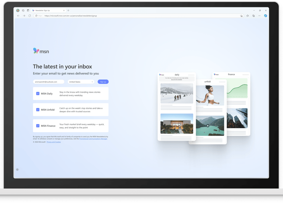Screen dimensions: 283x203
Task: Open a new tab with plus button
Action: 68,10
